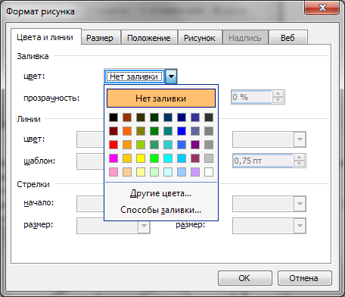Image resolution: width=345 pixels, height=297 pixels.
Task: Select the Рисунок tab
Action: 200,38
